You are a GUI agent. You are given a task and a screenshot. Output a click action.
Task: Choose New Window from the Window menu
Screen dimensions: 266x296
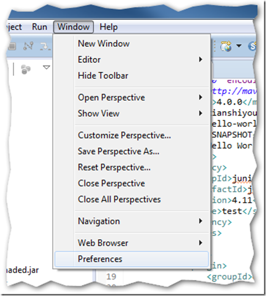[132, 44]
